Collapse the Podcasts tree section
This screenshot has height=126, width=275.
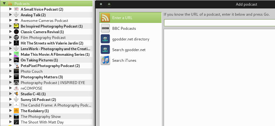click(4, 3)
